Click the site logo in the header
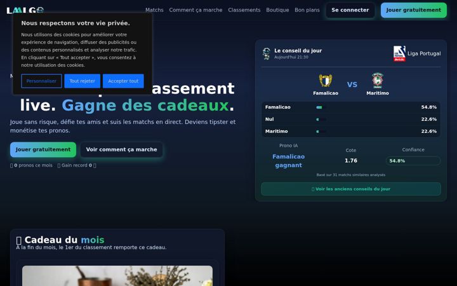 tap(25, 10)
